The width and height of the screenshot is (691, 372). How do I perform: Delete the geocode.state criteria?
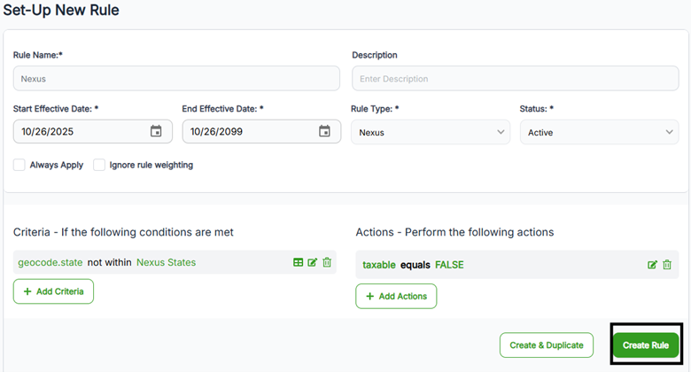(327, 263)
